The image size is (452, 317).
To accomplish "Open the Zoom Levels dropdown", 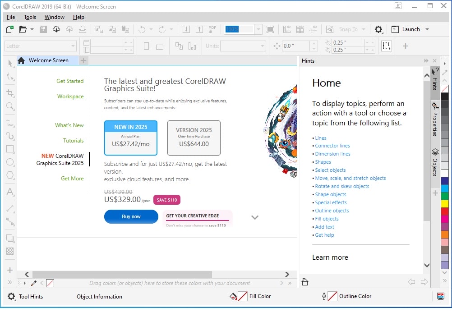I will click(x=258, y=29).
